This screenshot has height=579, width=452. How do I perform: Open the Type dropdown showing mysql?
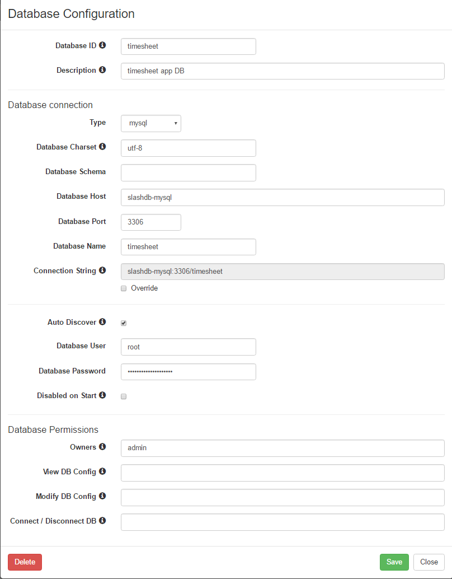tap(151, 123)
